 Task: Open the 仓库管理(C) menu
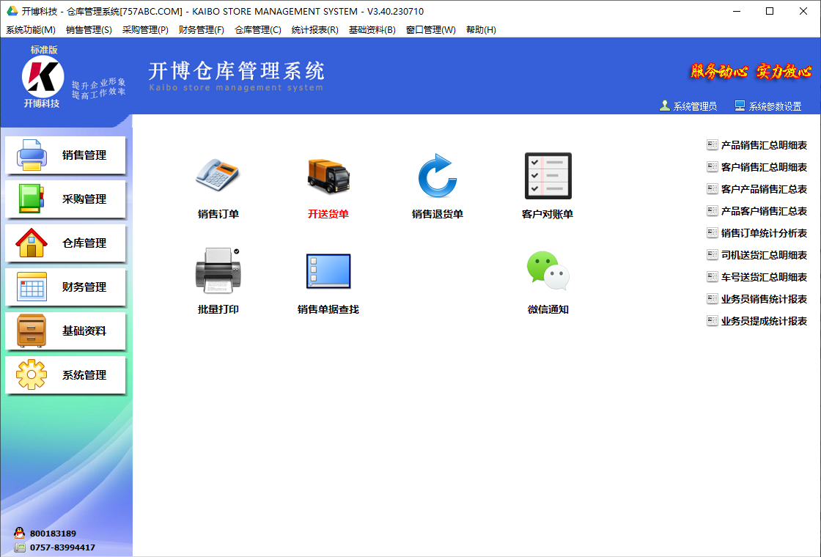pos(257,30)
